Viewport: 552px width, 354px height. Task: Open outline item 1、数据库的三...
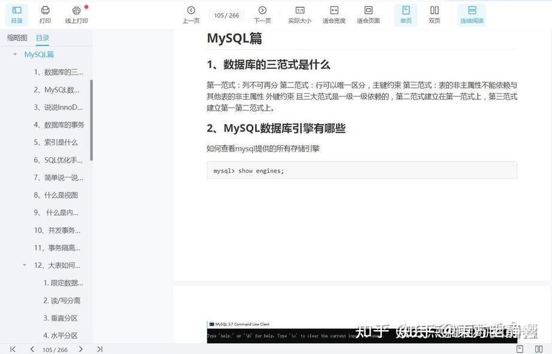point(59,72)
